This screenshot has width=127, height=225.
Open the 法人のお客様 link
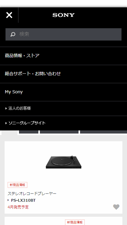click(x=19, y=108)
